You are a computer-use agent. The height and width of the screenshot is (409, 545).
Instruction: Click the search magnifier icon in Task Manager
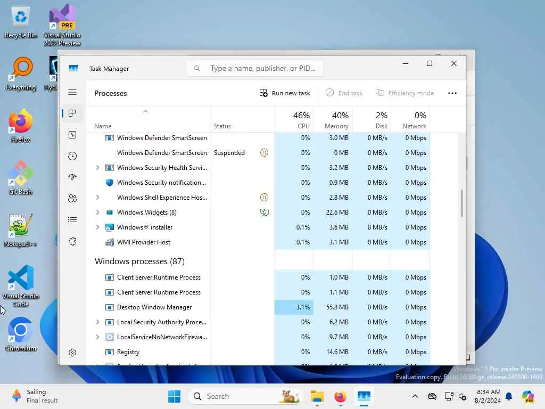197,68
